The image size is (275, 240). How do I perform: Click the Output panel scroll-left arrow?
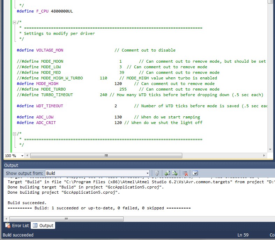6,219
